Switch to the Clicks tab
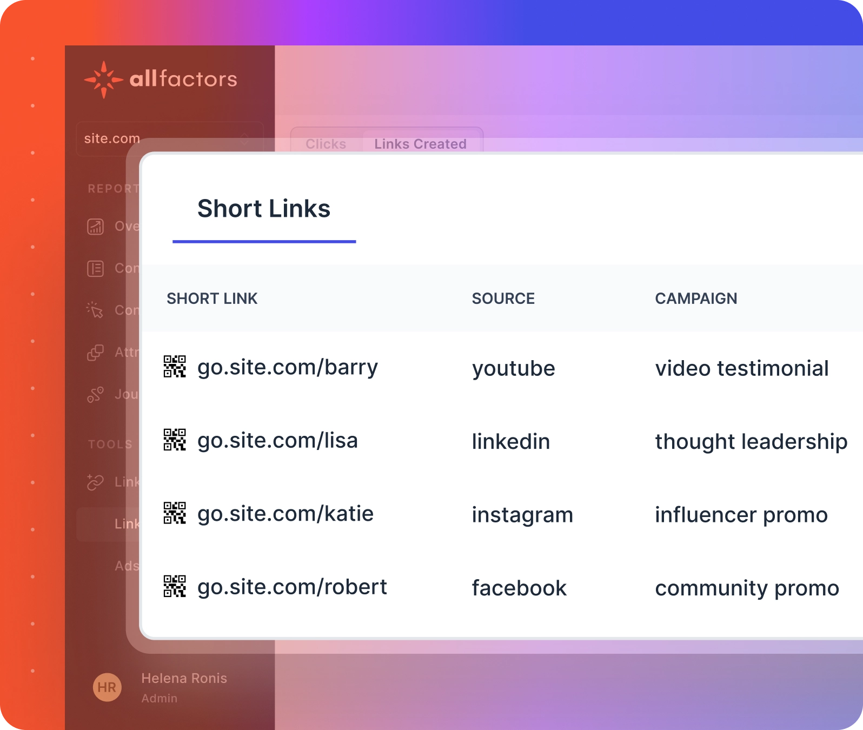The height and width of the screenshot is (730, 863). 326,144
